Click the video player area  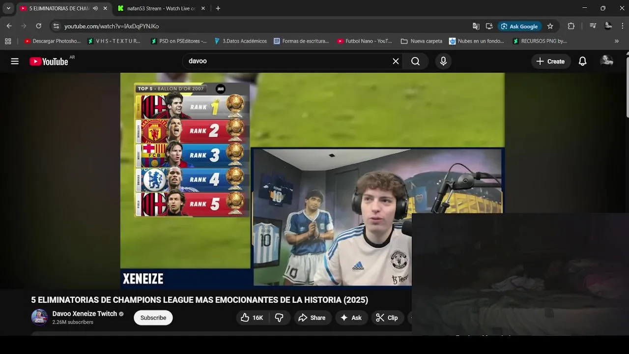312,180
